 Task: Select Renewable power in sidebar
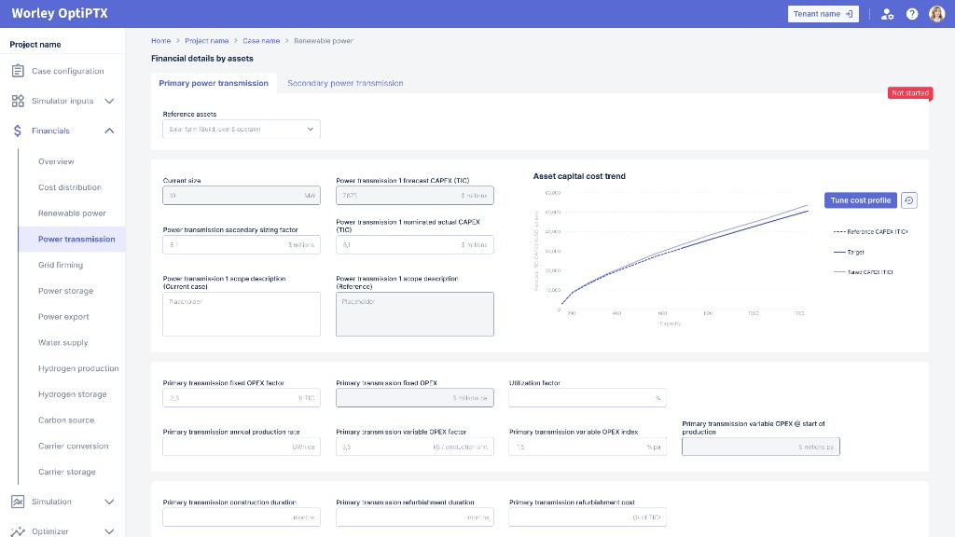pyautogui.click(x=72, y=213)
